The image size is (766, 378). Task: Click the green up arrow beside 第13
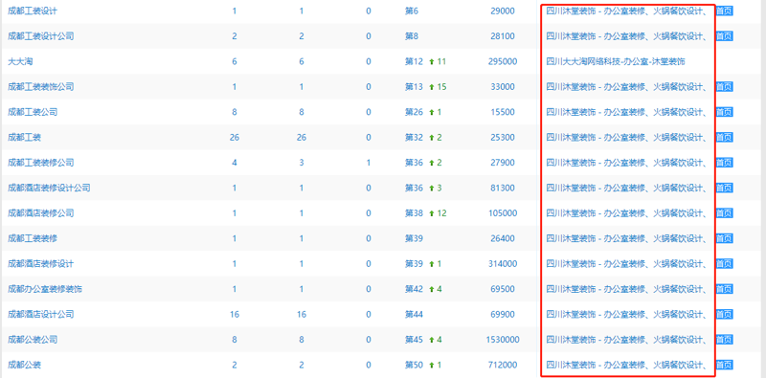coord(432,87)
